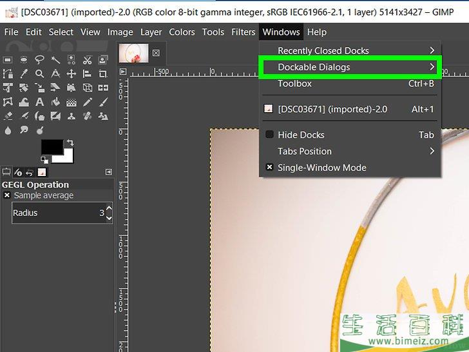Choose the Text tool
Screen dimensions: 469x352
pos(39,102)
